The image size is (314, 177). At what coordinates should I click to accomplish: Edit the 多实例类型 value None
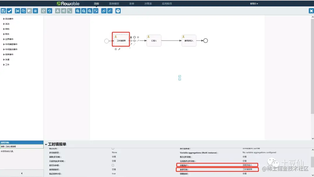point(114,153)
